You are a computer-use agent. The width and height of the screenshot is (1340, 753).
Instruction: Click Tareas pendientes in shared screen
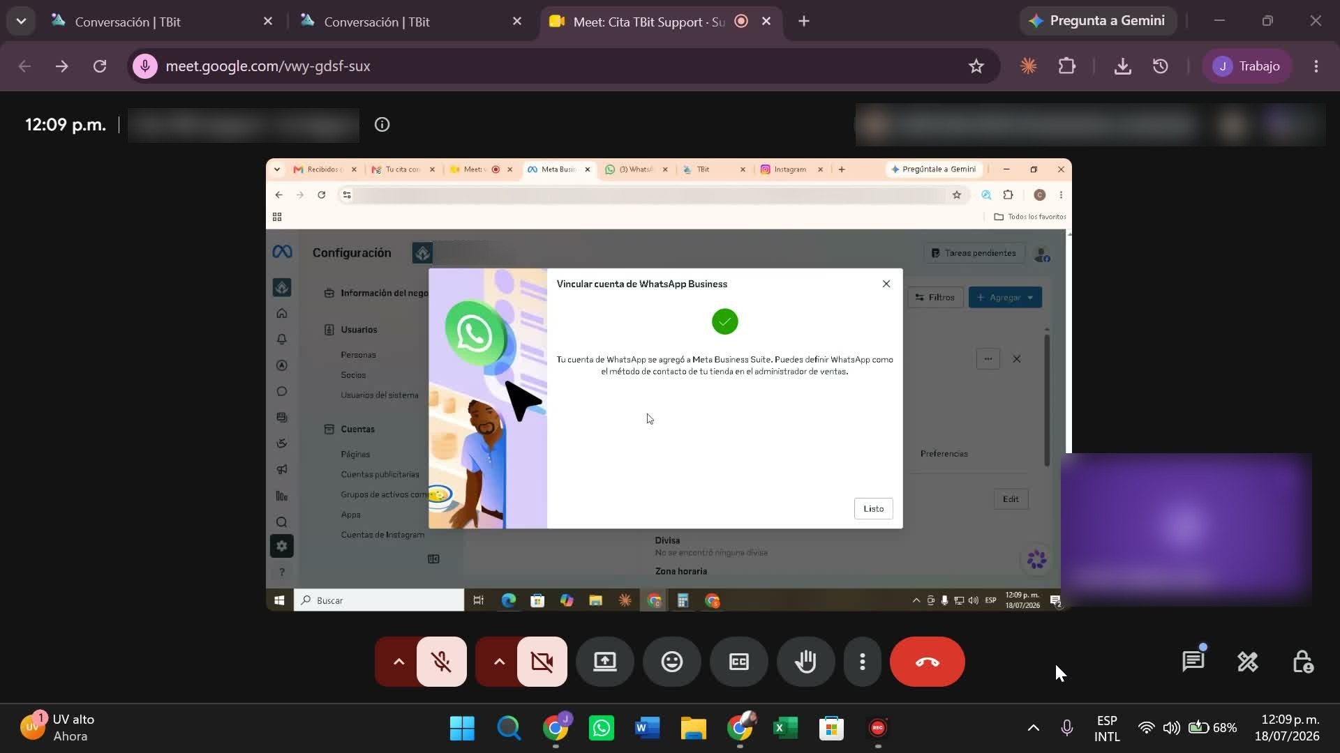pyautogui.click(x=974, y=253)
